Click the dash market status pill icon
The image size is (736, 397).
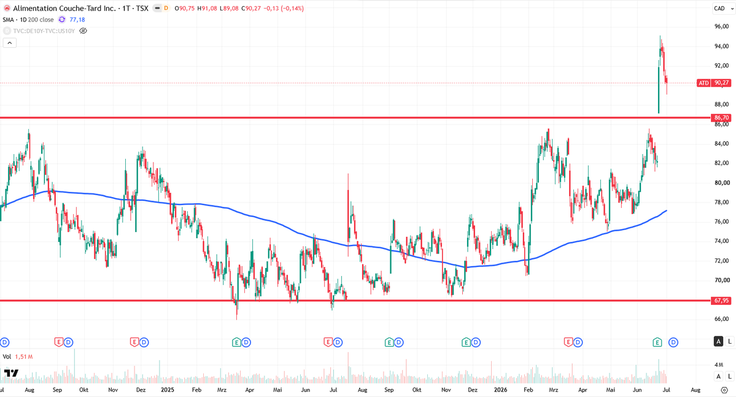157,9
